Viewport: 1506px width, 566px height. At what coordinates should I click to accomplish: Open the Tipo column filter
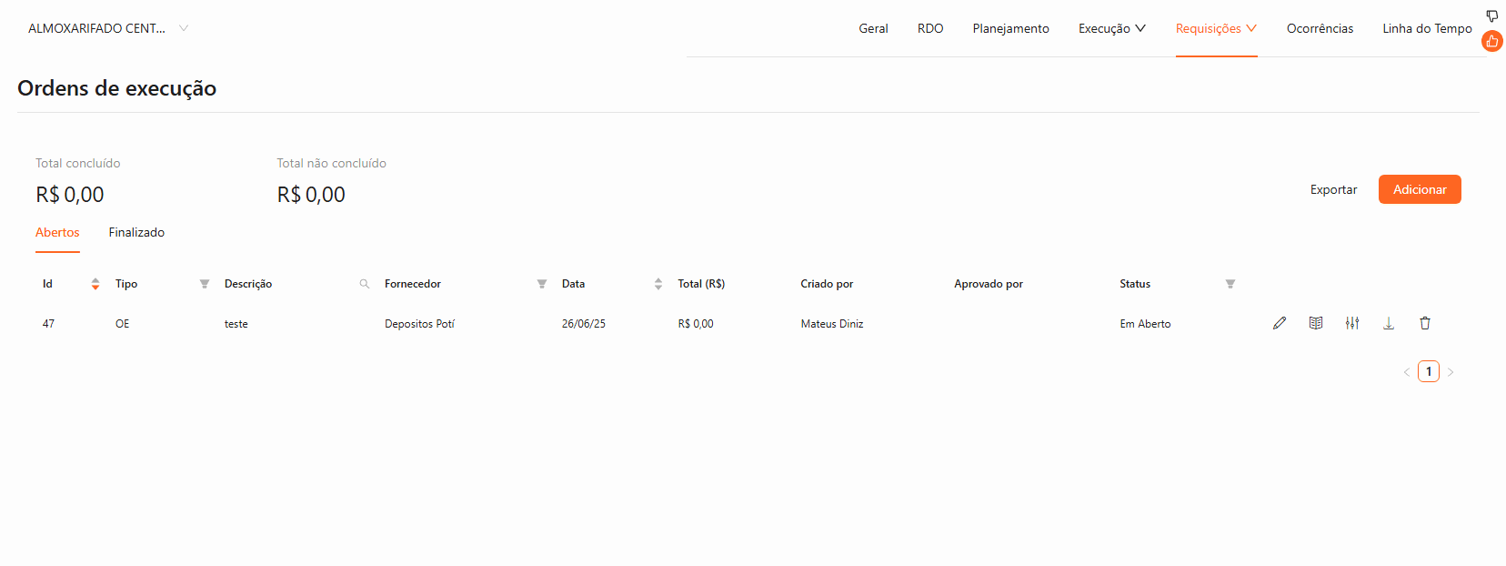(x=205, y=284)
